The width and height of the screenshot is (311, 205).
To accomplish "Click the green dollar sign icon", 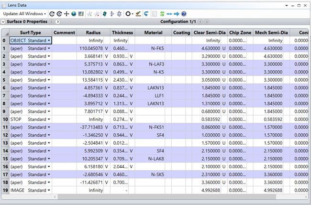I will coord(162,14).
